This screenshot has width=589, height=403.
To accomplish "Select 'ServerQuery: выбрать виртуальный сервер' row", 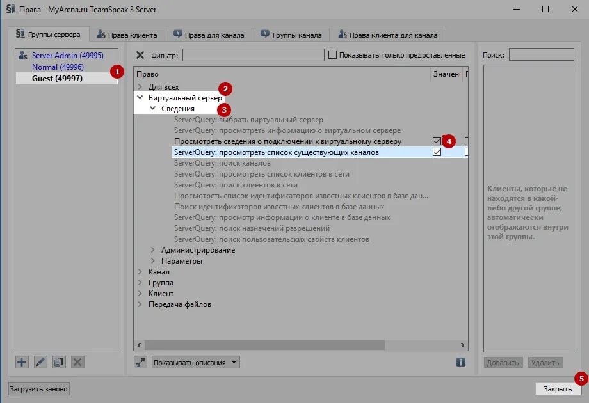I will (x=248, y=120).
